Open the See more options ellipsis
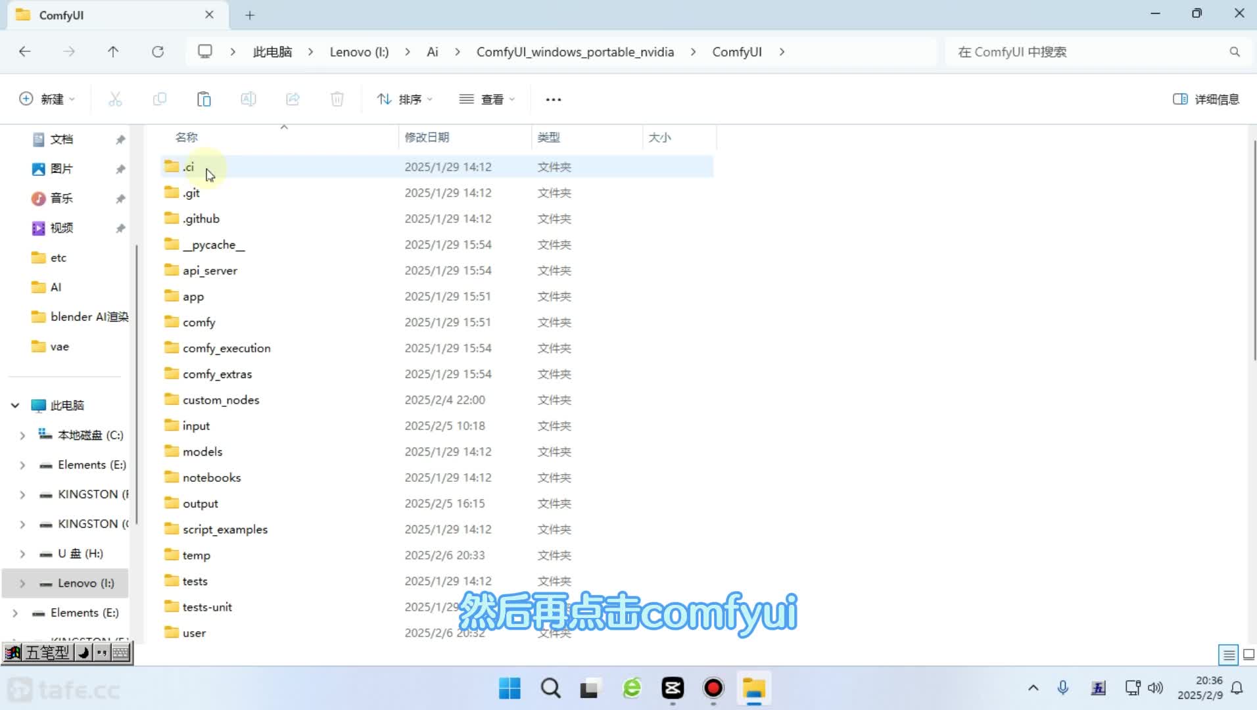1257x710 pixels. (553, 99)
